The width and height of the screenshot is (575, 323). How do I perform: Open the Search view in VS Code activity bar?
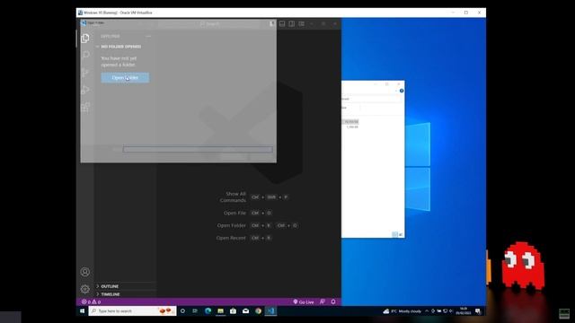pyautogui.click(x=85, y=55)
